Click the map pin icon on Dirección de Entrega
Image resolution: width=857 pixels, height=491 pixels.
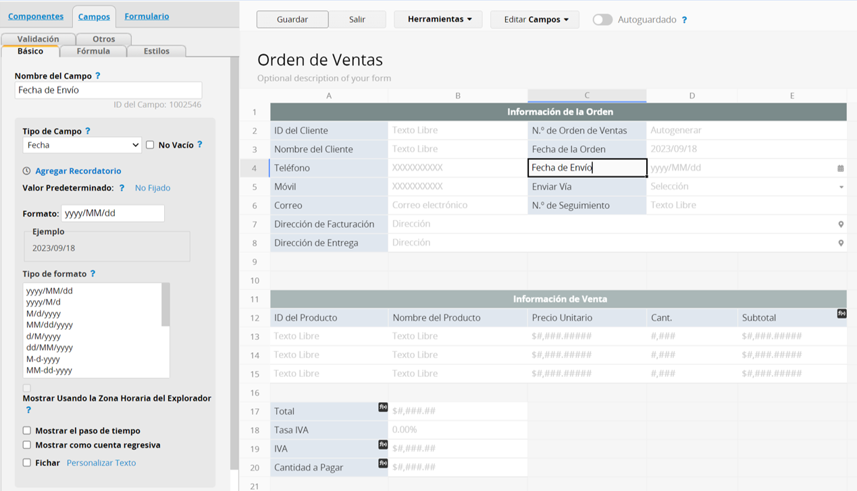841,242
